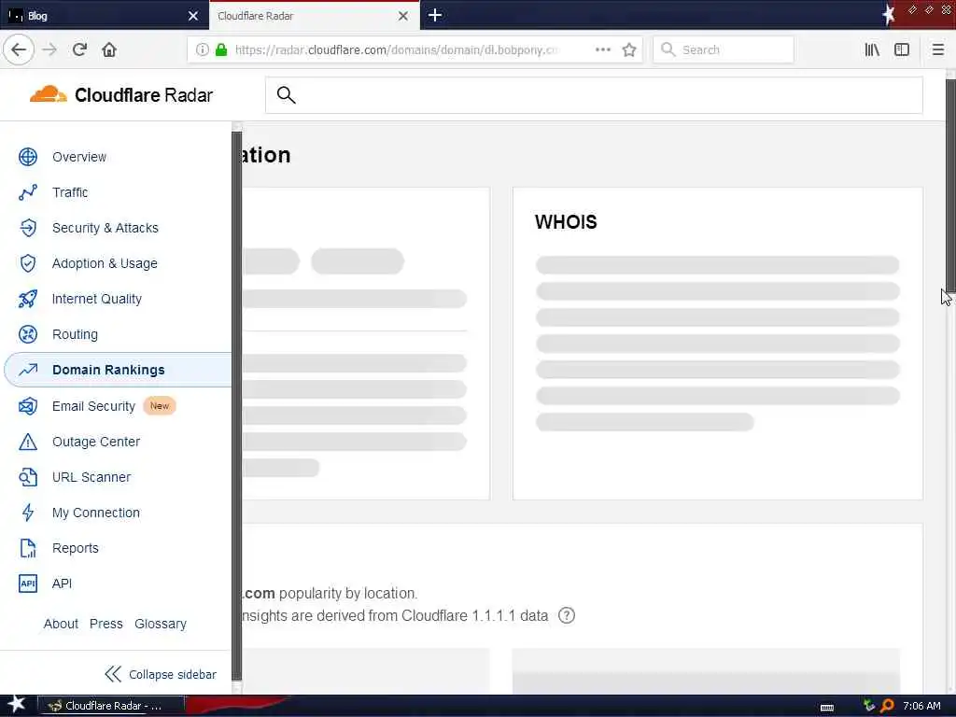Image resolution: width=956 pixels, height=717 pixels.
Task: Select Cloudflare Radar taskbar window button
Action: coord(111,706)
